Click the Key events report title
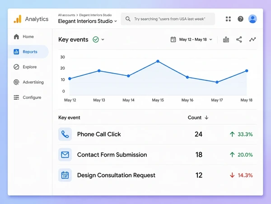 point(73,40)
